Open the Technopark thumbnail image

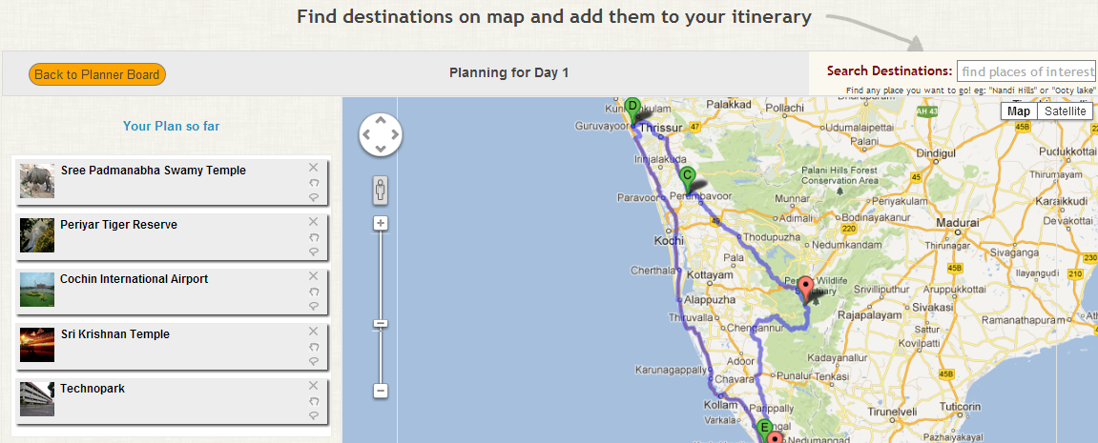pyautogui.click(x=37, y=399)
